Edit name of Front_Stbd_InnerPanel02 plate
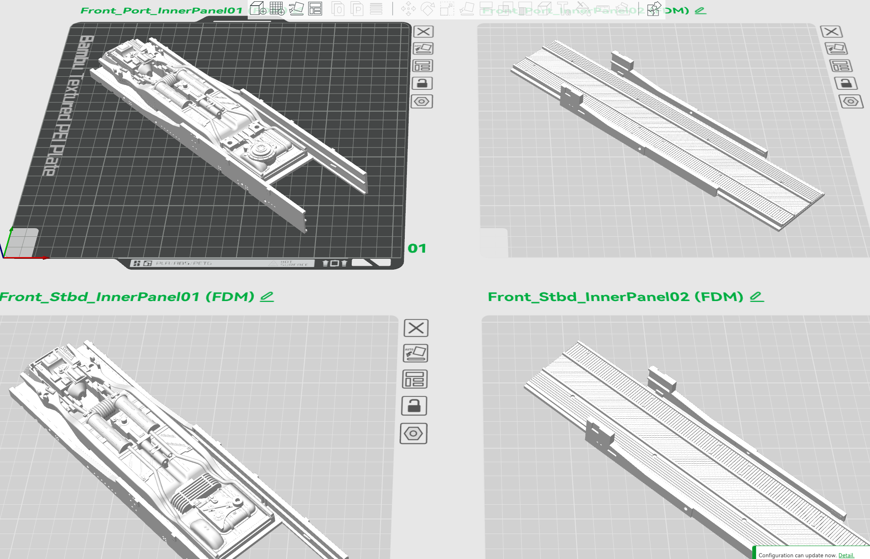 [757, 297]
